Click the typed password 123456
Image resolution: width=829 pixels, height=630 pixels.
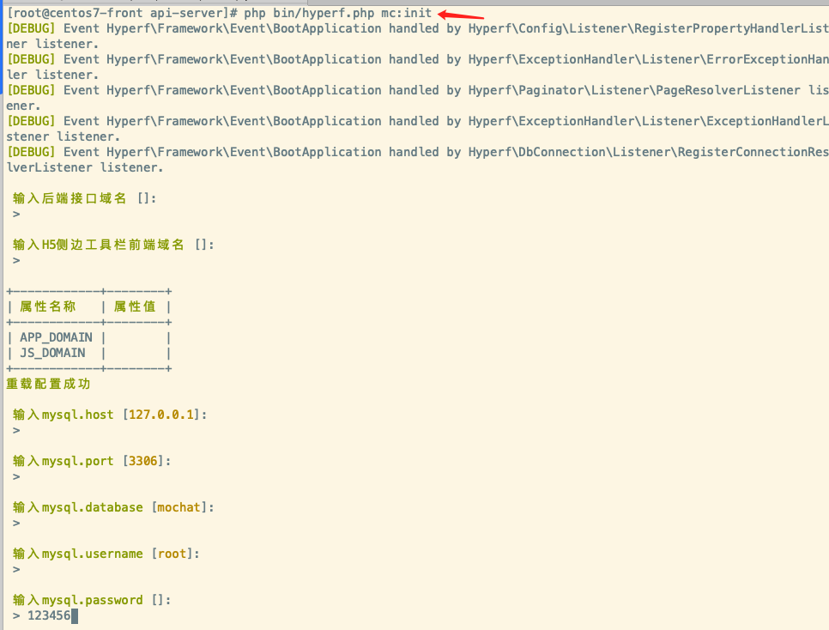49,615
